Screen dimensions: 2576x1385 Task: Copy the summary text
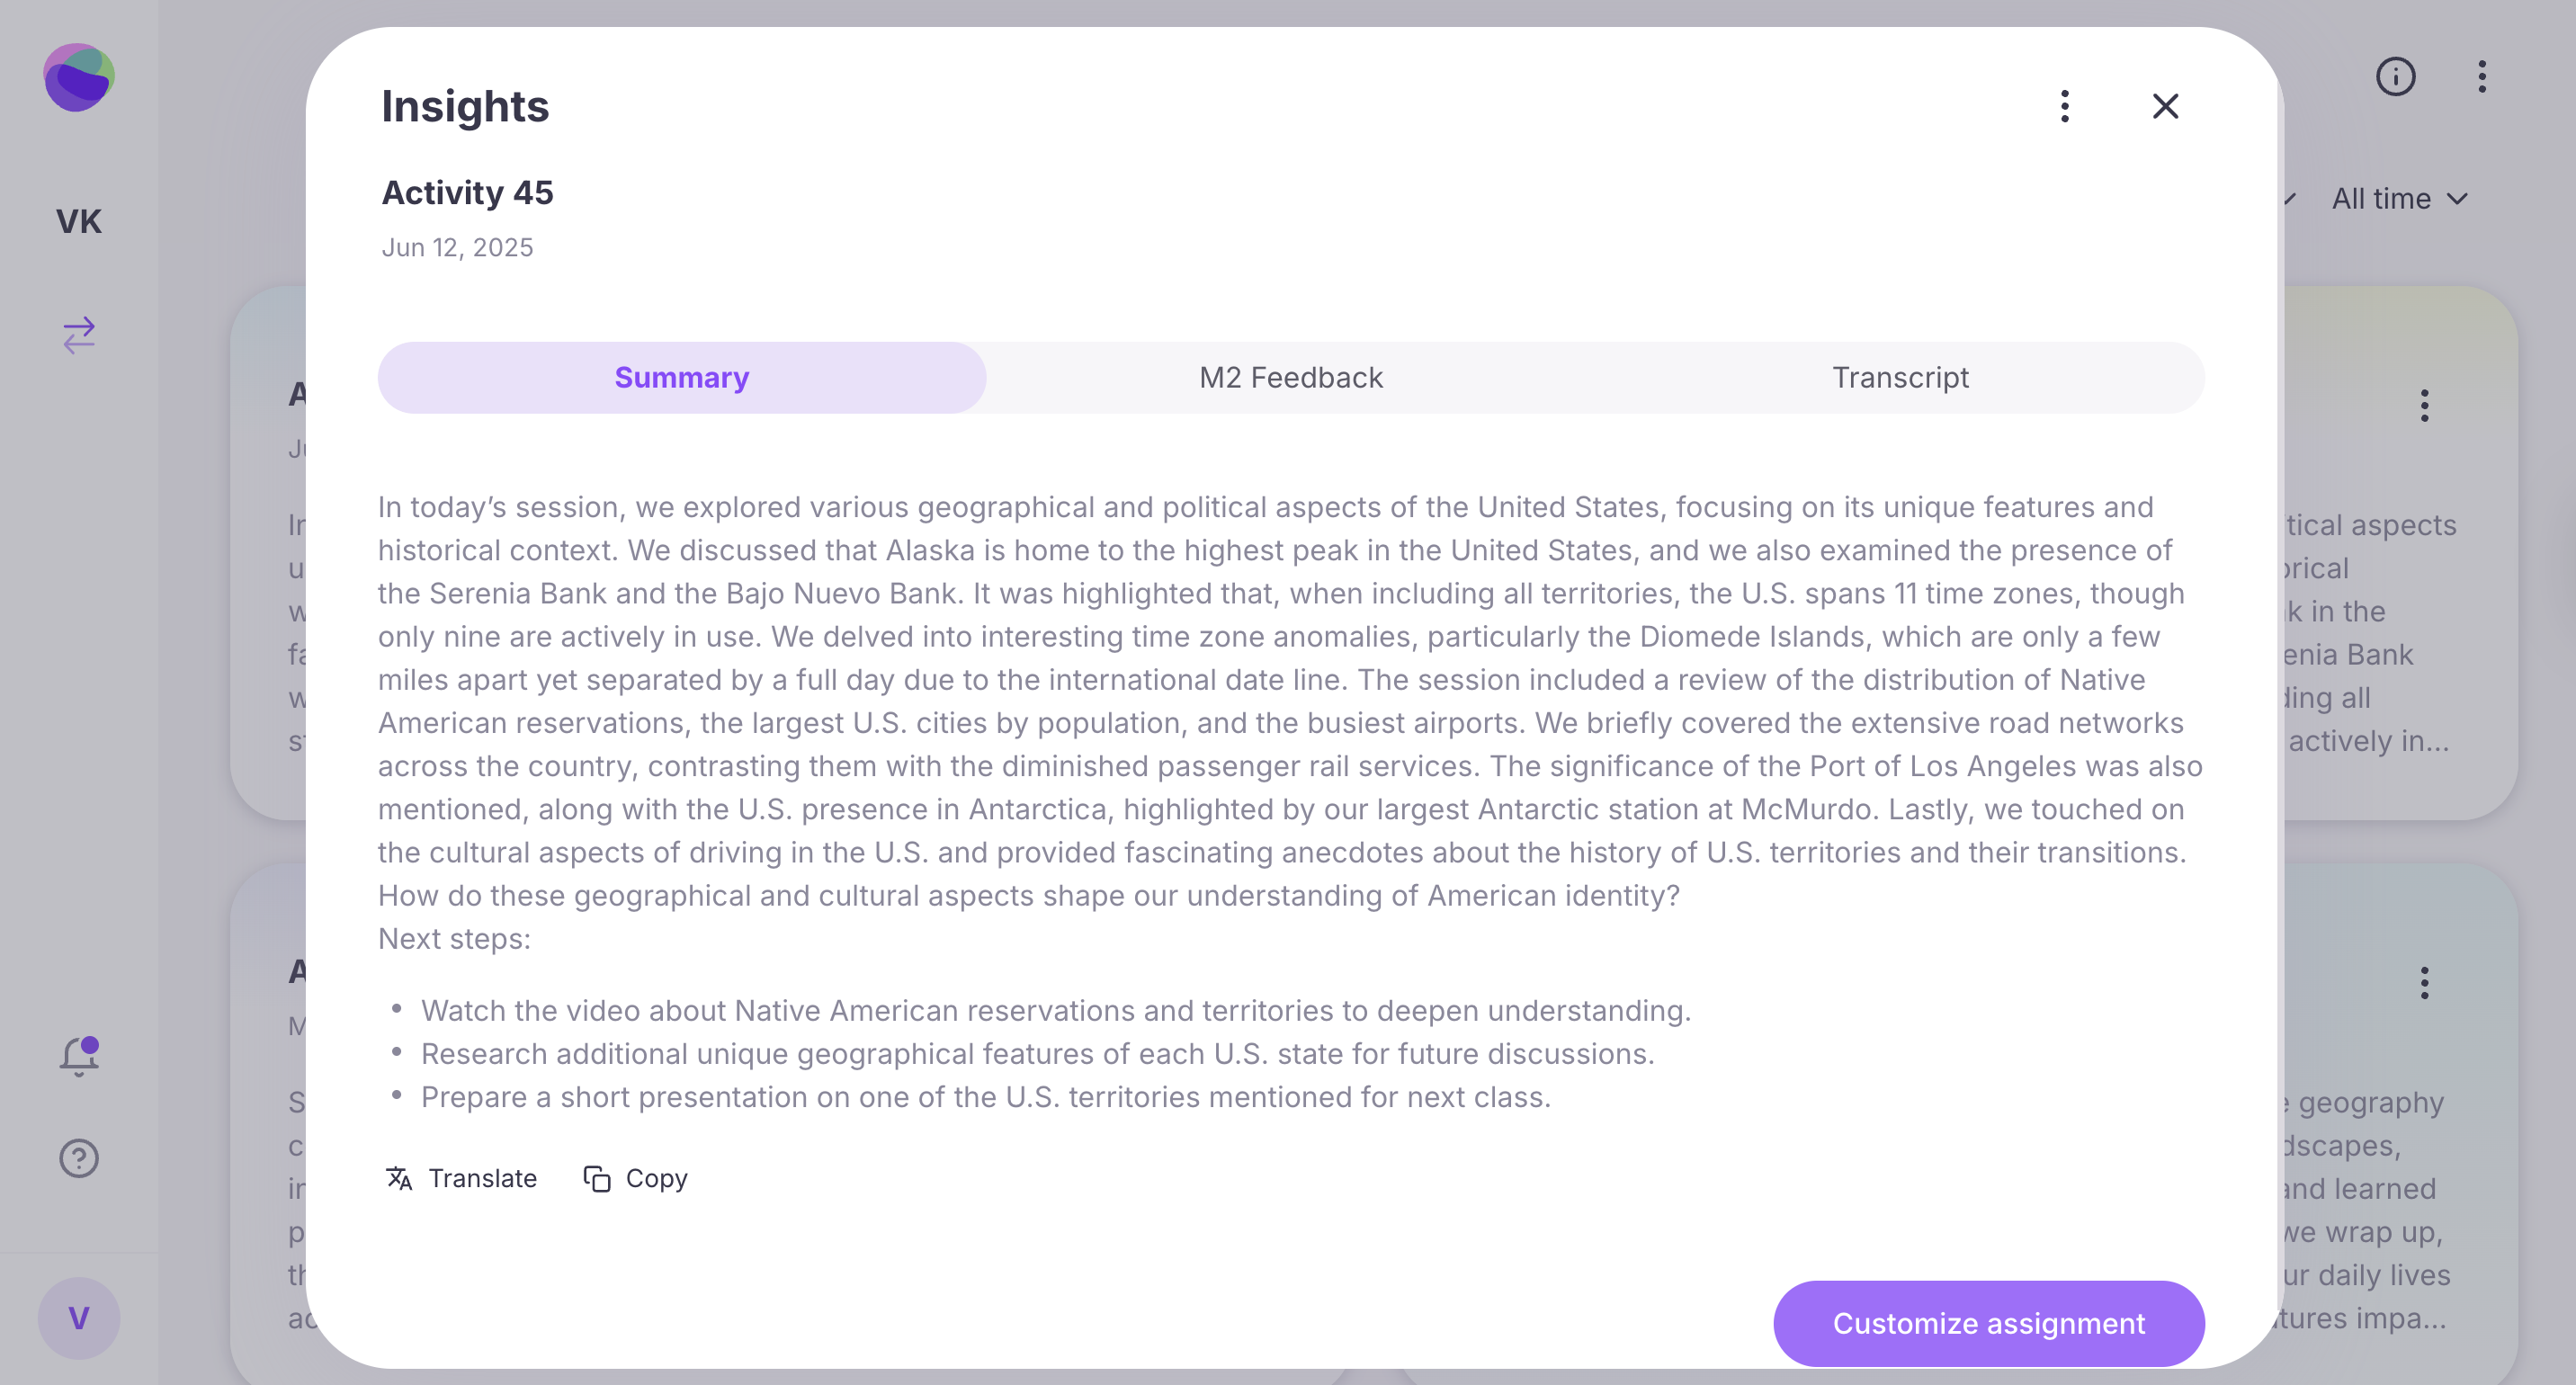[x=636, y=1178]
